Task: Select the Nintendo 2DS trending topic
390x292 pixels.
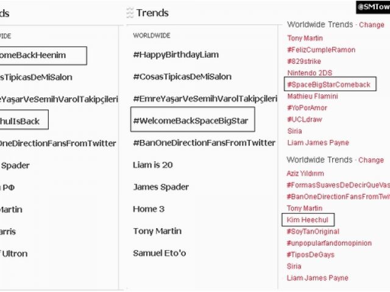Action: [x=308, y=73]
